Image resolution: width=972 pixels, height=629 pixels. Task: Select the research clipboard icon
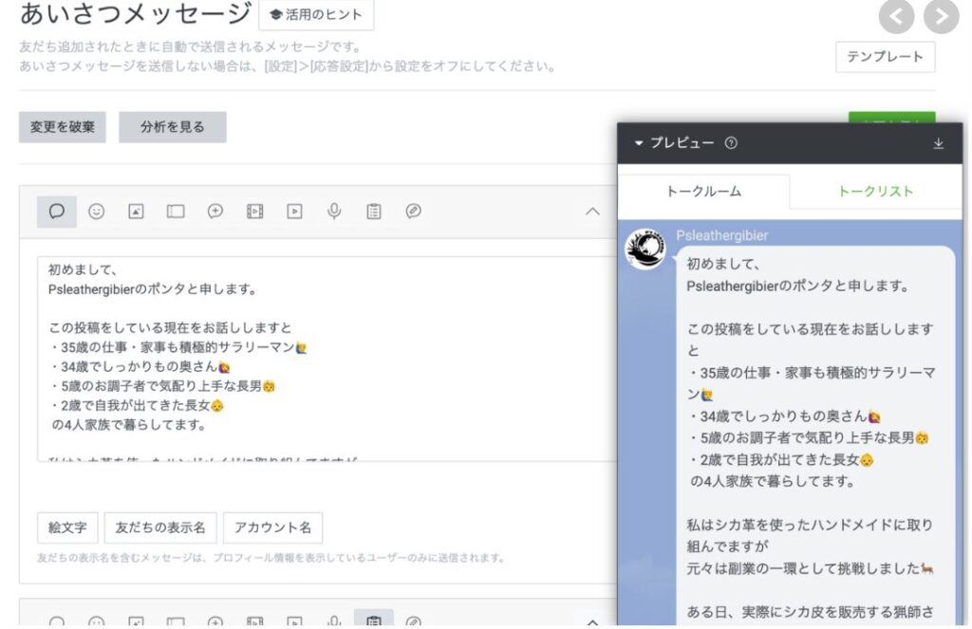point(374,212)
